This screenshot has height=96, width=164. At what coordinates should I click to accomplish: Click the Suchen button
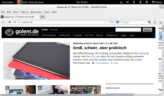coord(147,30)
